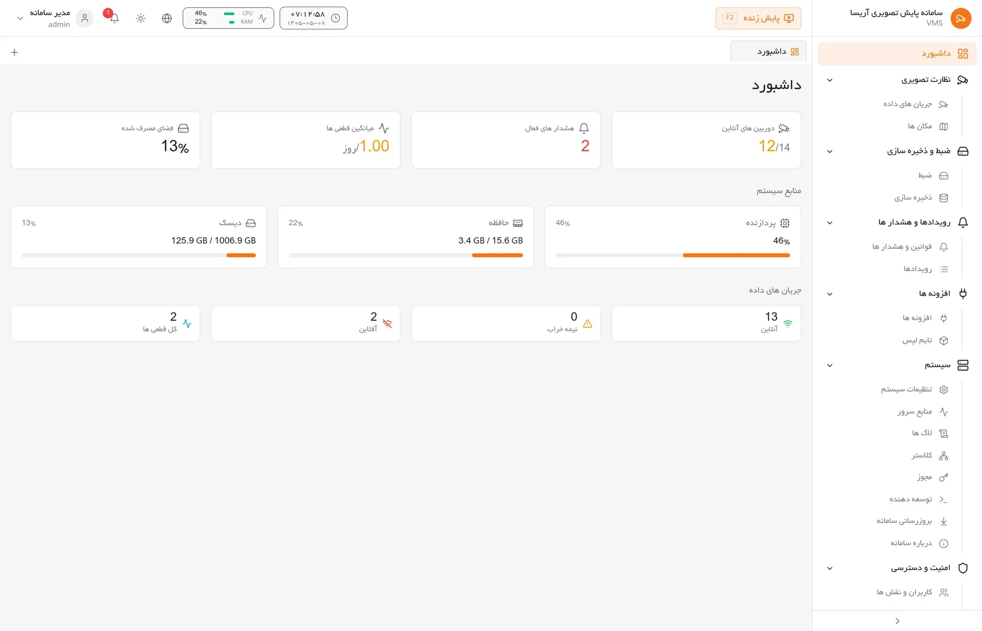This screenshot has height=631, width=982.
Task: Click the پردازنده usage progress bar
Action: click(x=673, y=255)
